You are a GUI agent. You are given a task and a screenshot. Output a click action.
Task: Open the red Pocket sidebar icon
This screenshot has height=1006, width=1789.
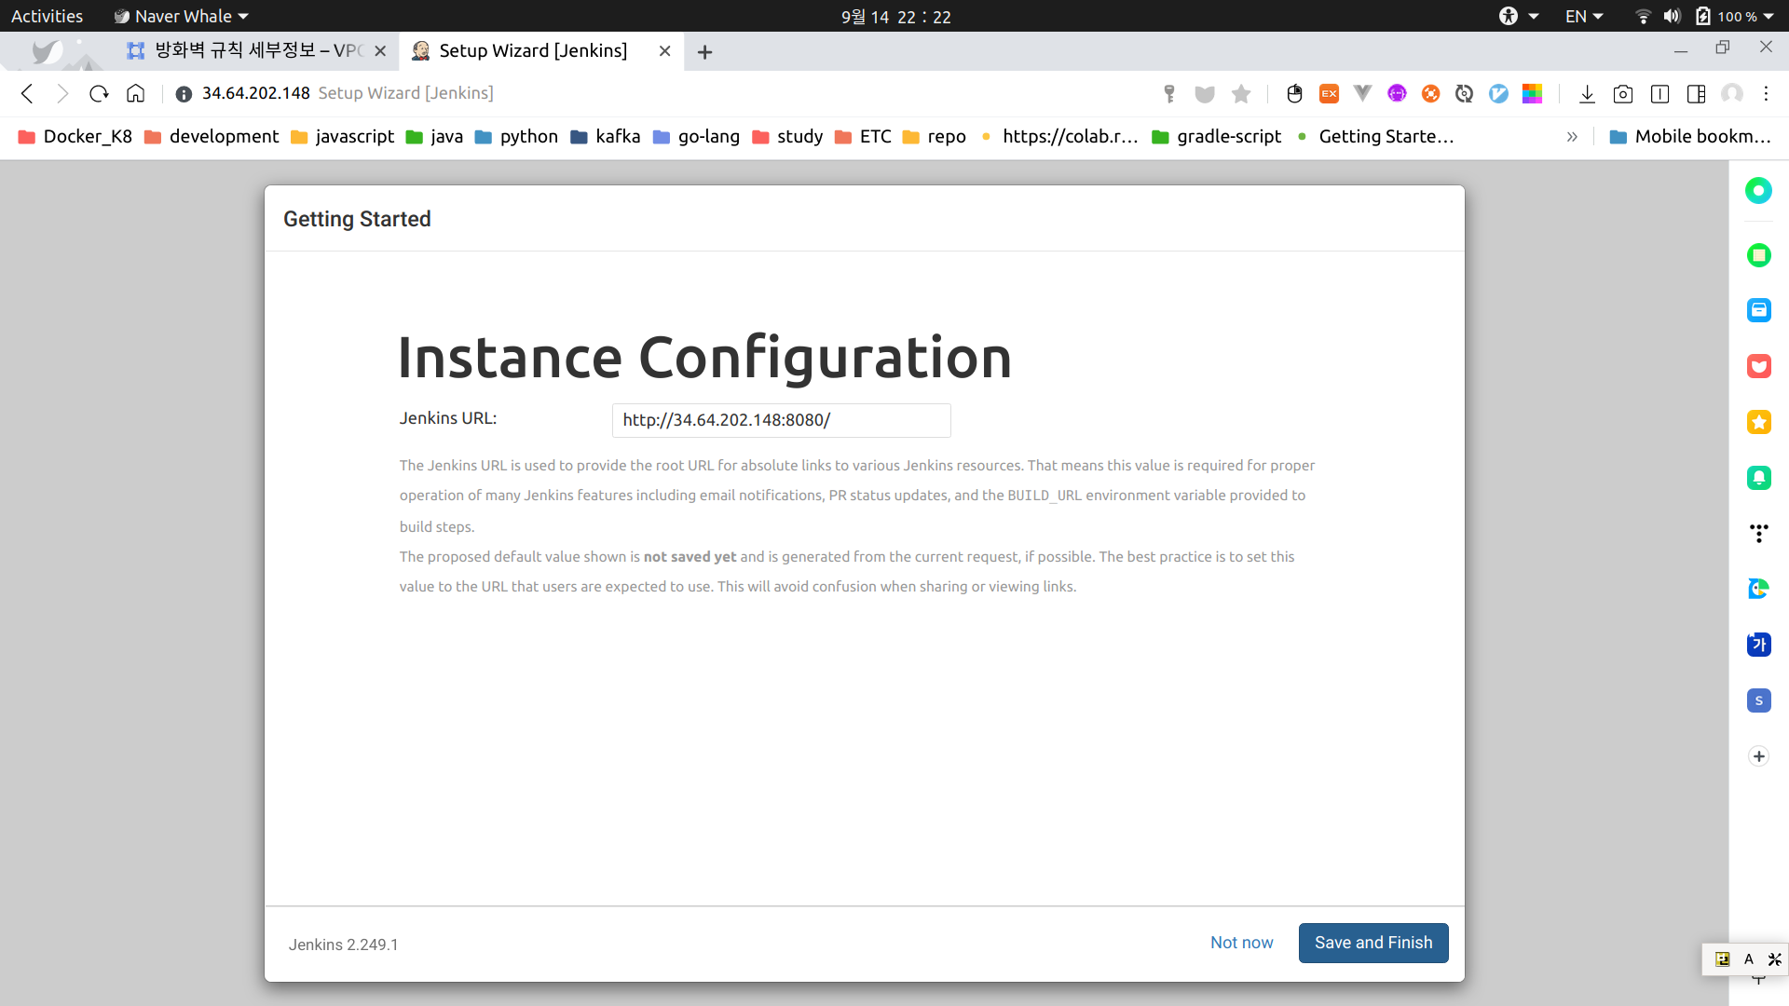1758,366
